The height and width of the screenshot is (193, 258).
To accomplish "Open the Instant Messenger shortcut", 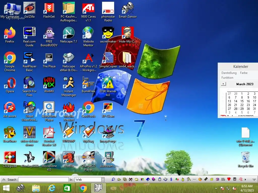I will click(x=69, y=87).
